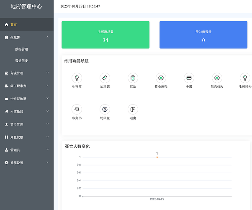Go to the 首页 menu label
The width and height of the screenshot is (252, 210).
[13, 24]
